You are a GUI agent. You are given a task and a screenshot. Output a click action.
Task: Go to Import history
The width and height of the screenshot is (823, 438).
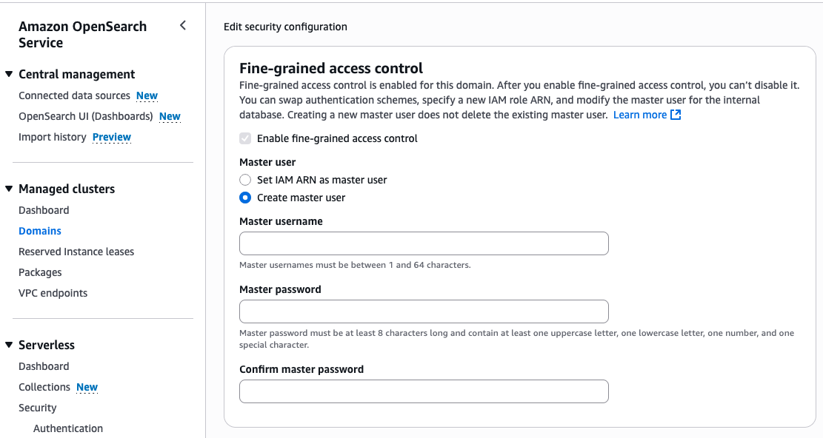(x=53, y=137)
